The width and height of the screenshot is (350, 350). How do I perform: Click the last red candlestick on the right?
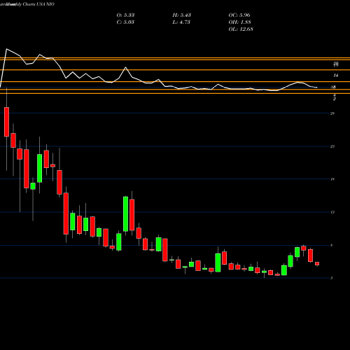pos(317,264)
